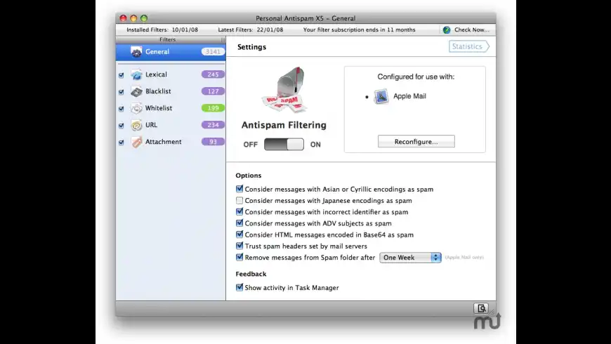Screen dimensions: 611x344
Task: Uncheck Trust spam headers set by mail servers
Action: coord(239,246)
